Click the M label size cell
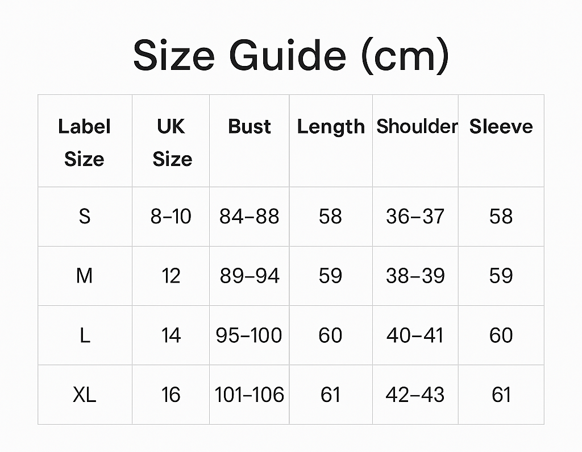 (x=85, y=276)
